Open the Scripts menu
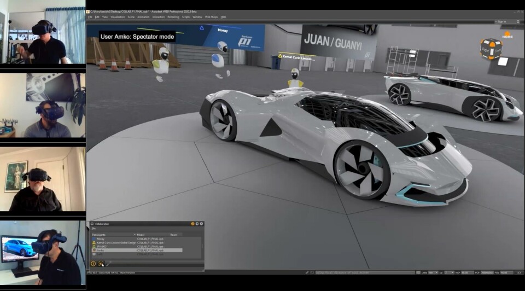The image size is (525, 291). tap(186, 17)
